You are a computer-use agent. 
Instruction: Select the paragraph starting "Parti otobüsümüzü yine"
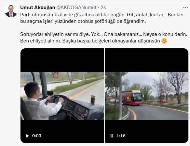coord(102,18)
